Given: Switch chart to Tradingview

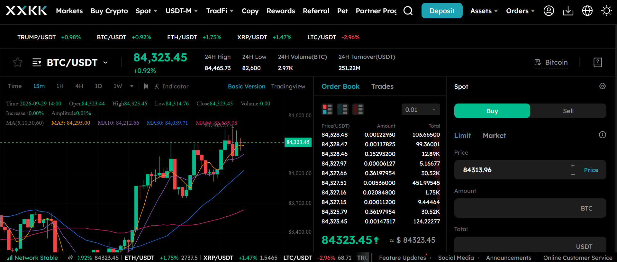Looking at the screenshot, I should coord(288,86).
